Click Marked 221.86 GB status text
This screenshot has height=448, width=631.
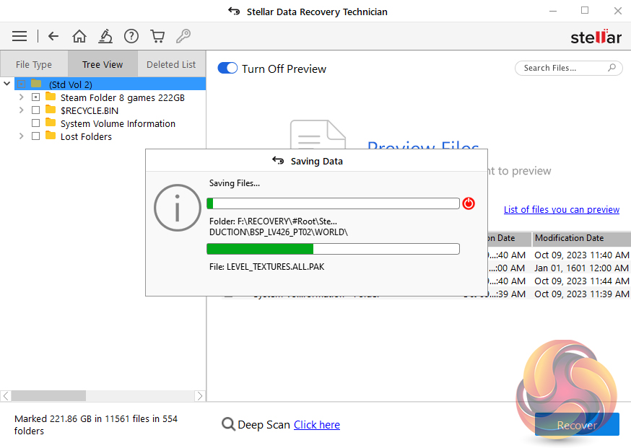(x=96, y=425)
